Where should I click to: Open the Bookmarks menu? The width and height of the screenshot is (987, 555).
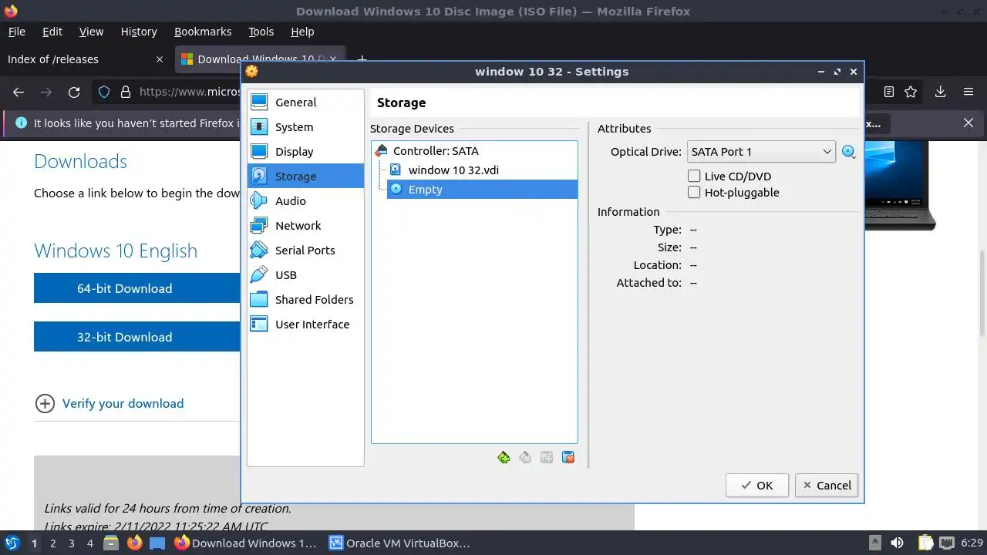click(x=203, y=32)
